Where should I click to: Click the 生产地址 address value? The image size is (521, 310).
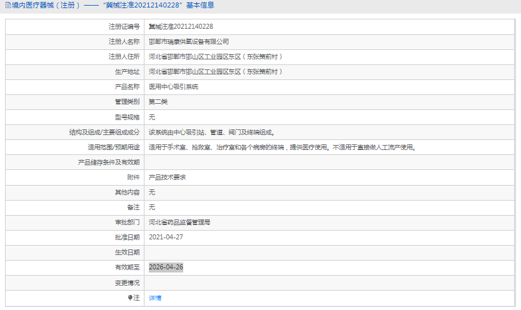215,72
